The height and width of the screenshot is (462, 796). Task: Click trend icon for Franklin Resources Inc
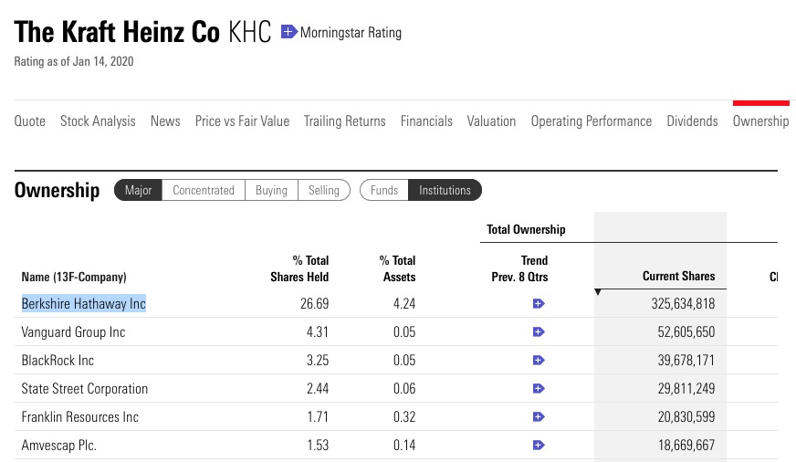[x=539, y=417]
